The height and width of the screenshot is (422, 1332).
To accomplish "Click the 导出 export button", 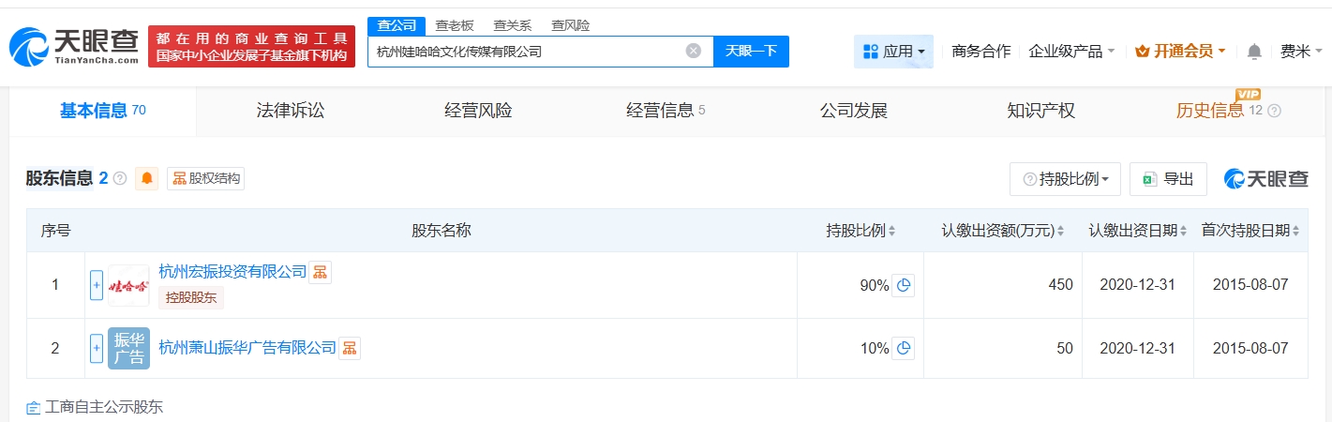I will pyautogui.click(x=1168, y=179).
